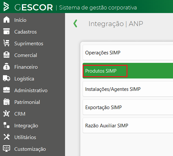173x156 pixels.
Task: Open the Patrimonial building icon
Action: coord(7,102)
